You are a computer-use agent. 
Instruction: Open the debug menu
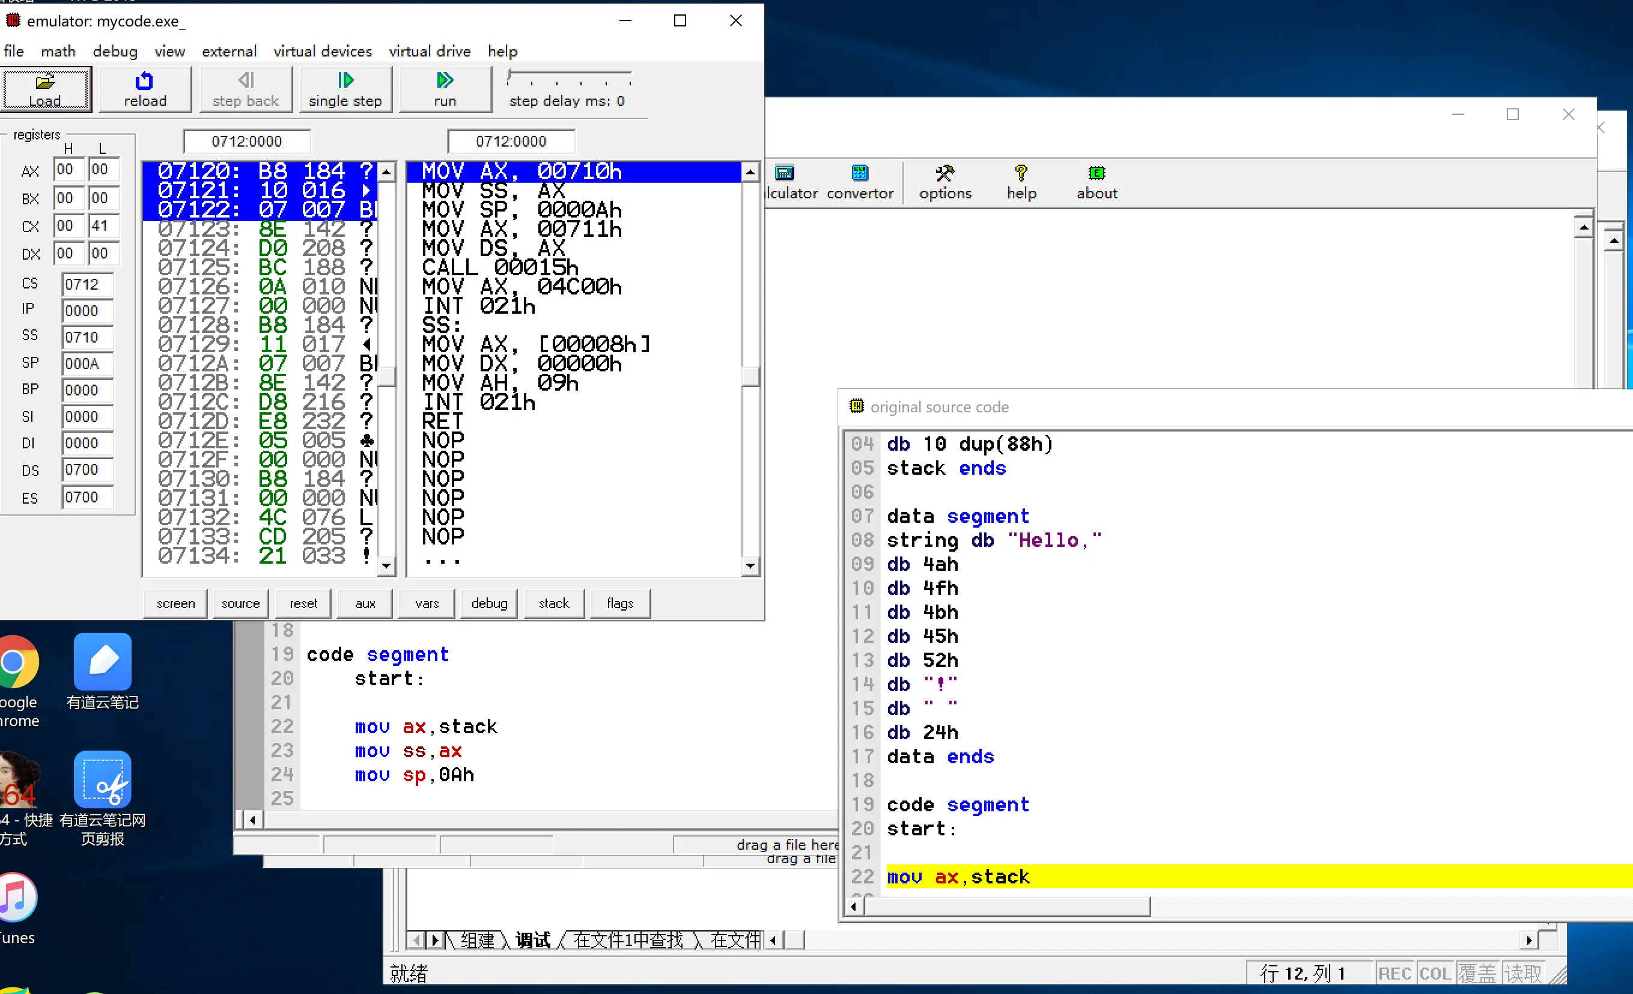pyautogui.click(x=115, y=51)
